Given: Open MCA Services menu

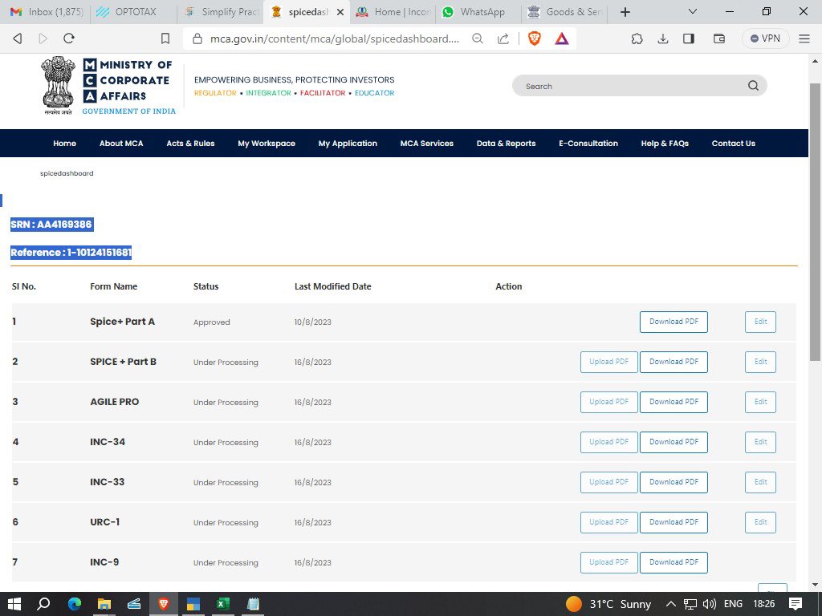Looking at the screenshot, I should coord(427,143).
